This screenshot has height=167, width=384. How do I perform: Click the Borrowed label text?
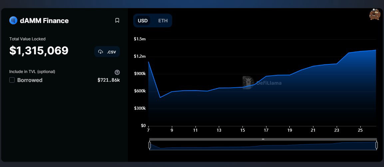[30, 80]
